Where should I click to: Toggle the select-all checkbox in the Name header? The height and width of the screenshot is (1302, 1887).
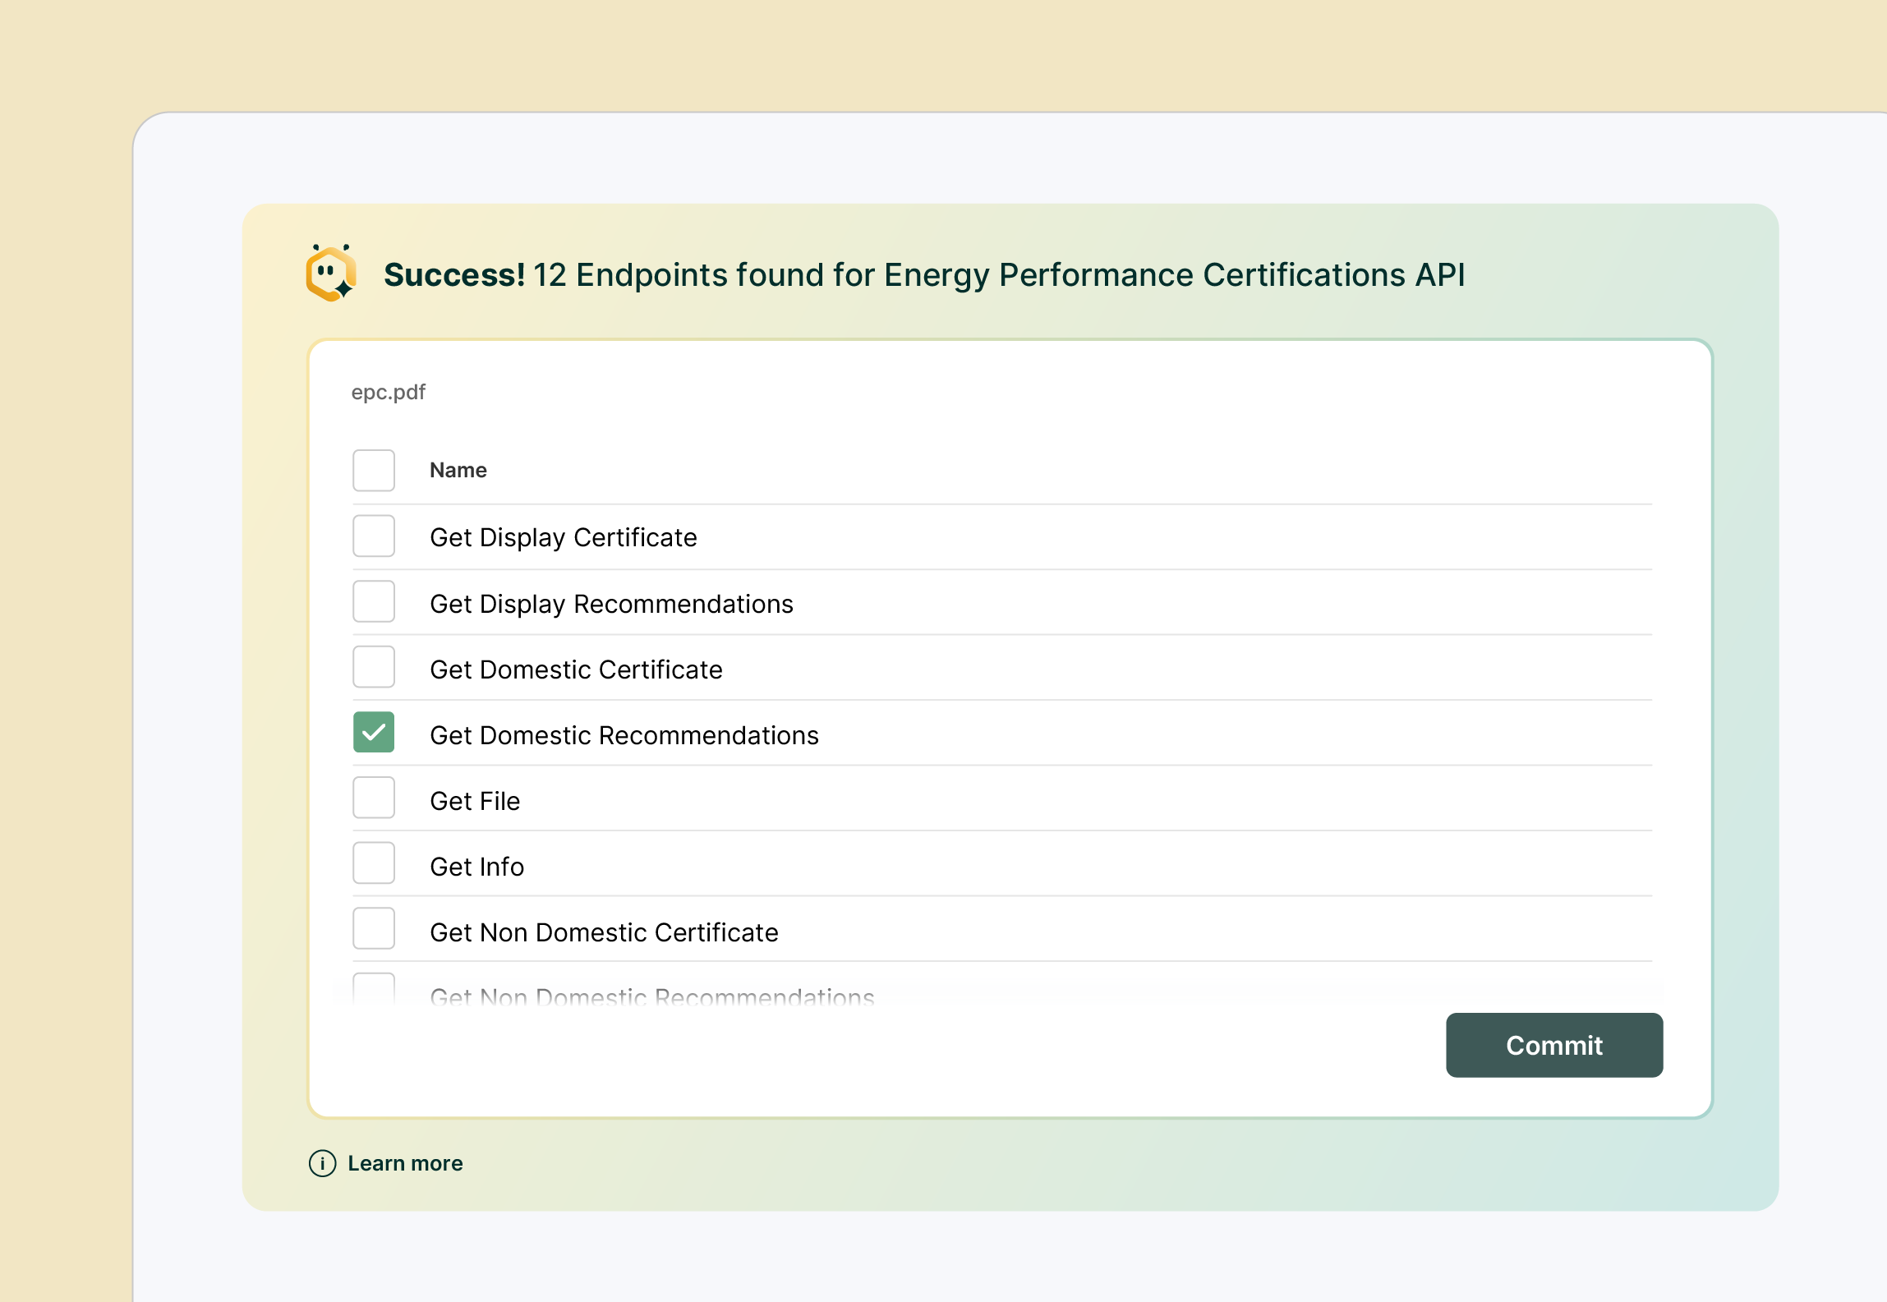pyautogui.click(x=374, y=470)
